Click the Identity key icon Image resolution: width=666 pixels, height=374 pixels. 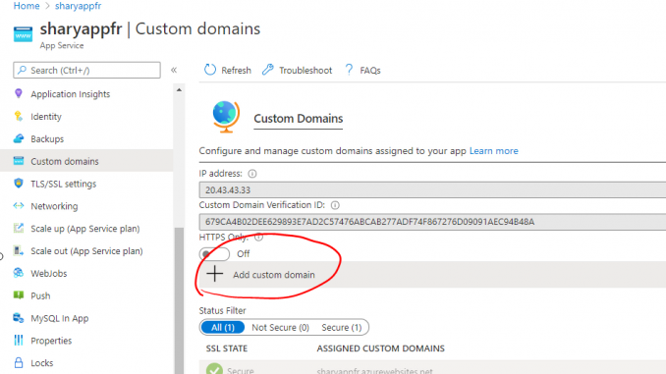[x=19, y=116]
